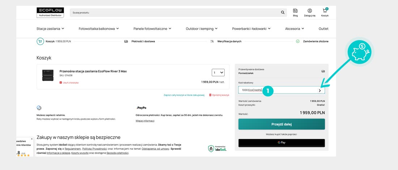Click the Przejdź dalej button
The width and height of the screenshot is (398, 170).
click(281, 124)
